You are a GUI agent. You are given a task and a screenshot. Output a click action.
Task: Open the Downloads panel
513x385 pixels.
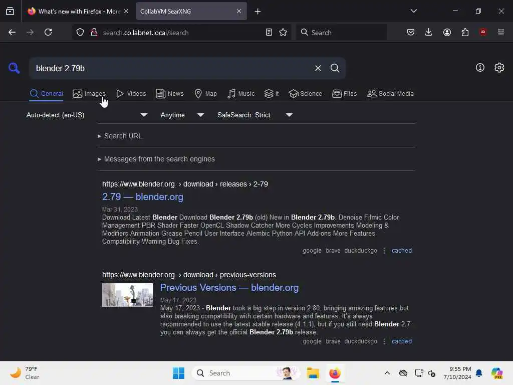tap(429, 32)
